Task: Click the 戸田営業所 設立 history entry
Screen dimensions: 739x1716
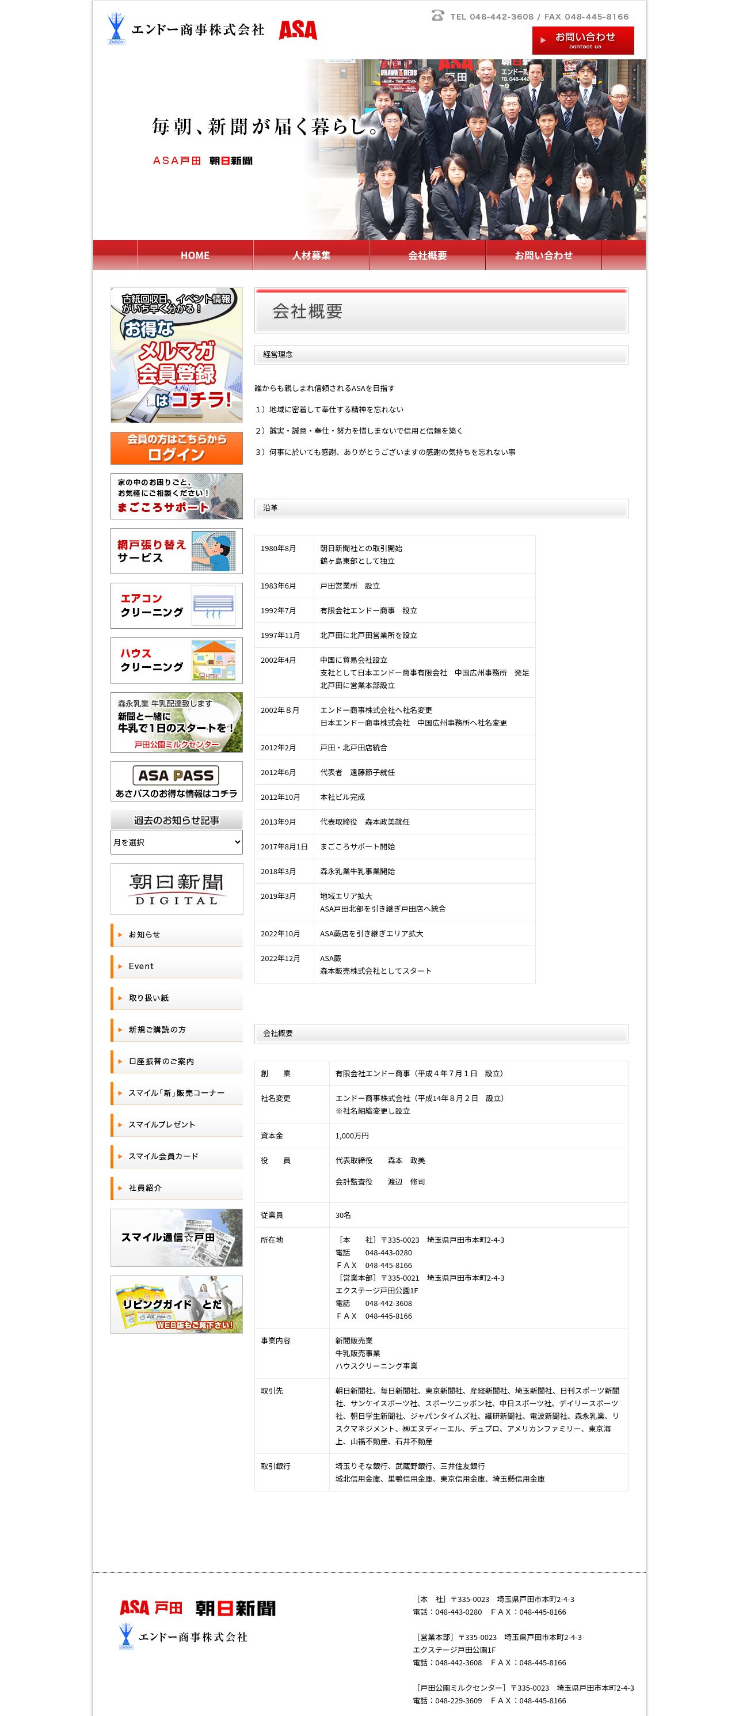Action: click(x=350, y=586)
